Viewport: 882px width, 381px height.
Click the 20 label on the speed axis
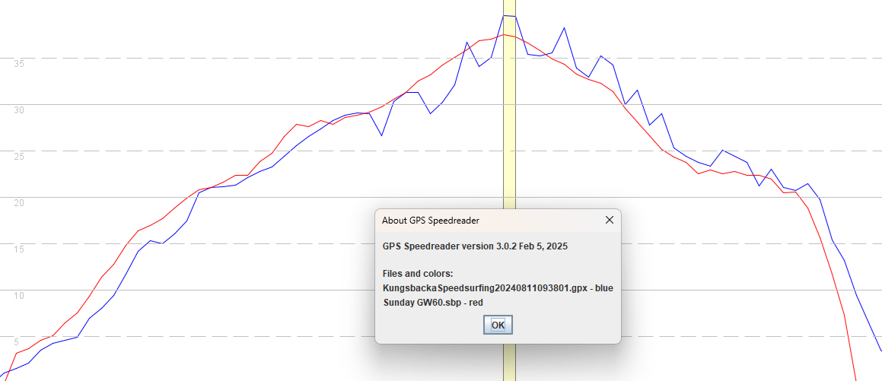click(18, 203)
